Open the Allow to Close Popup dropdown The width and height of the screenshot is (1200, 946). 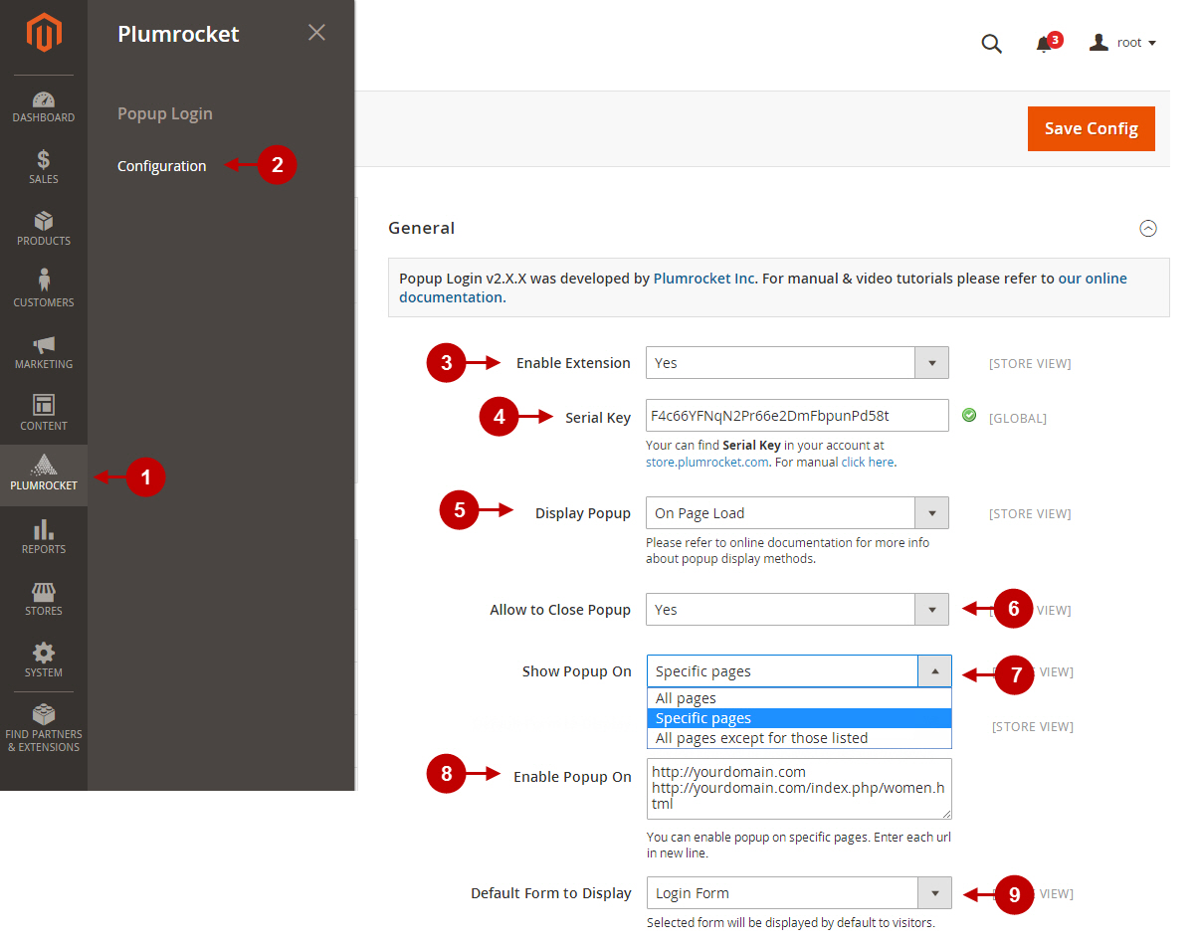pos(797,610)
